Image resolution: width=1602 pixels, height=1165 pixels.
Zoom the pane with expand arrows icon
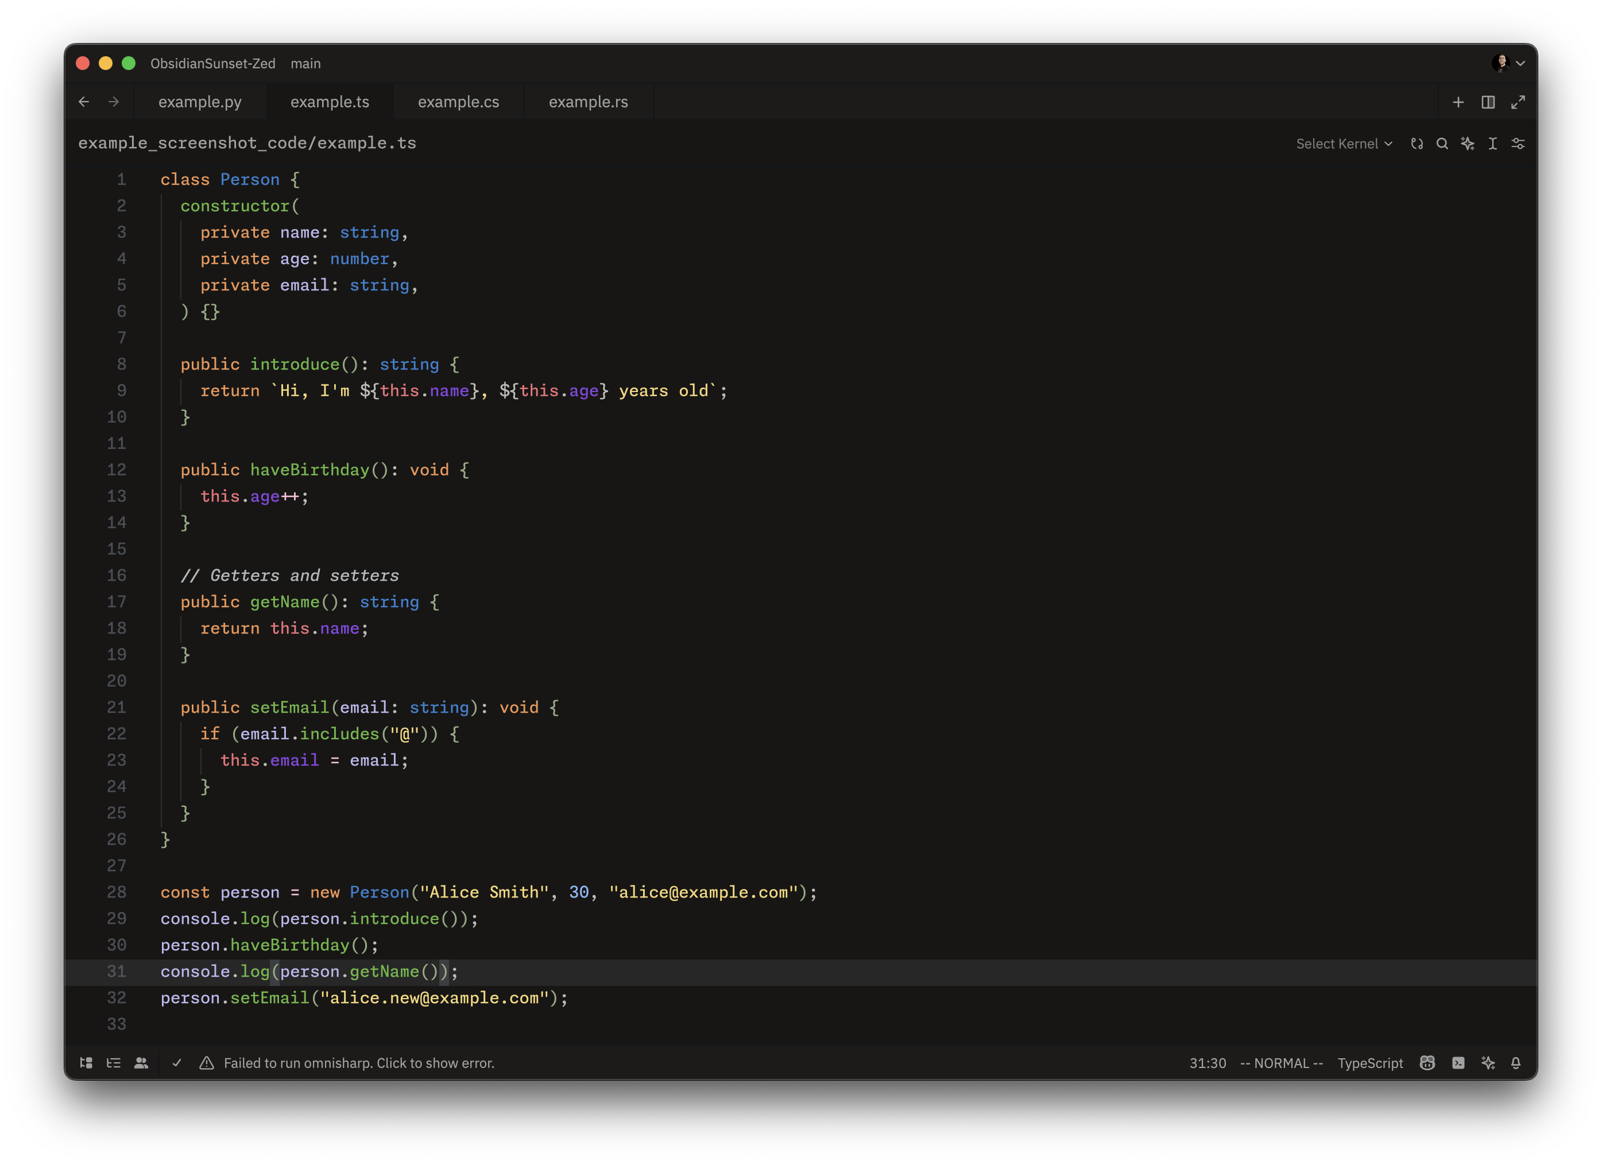[1518, 102]
